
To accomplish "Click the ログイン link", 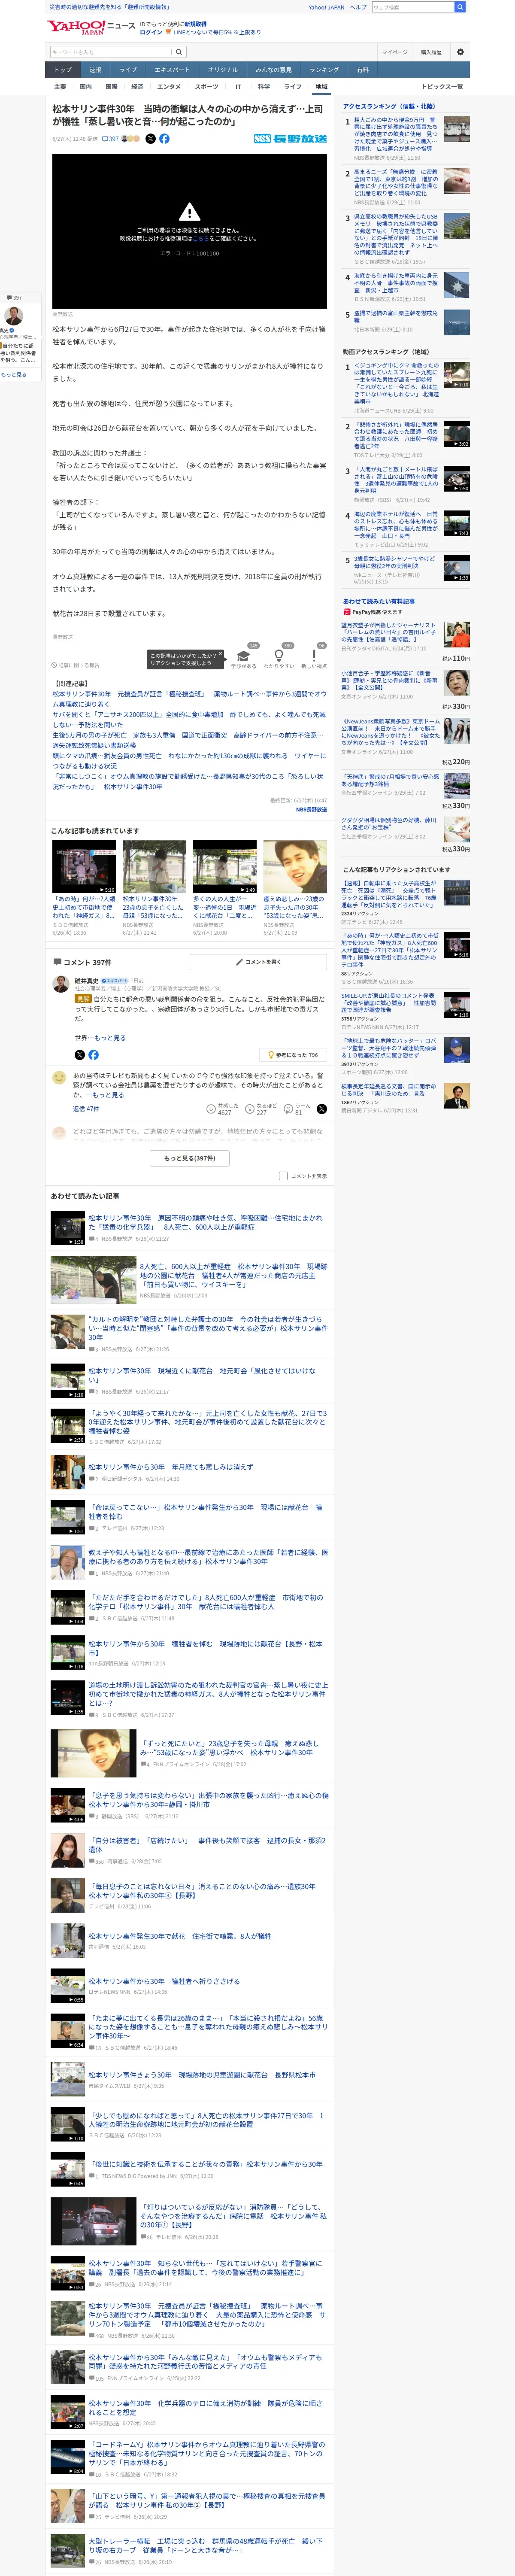I will click(150, 32).
